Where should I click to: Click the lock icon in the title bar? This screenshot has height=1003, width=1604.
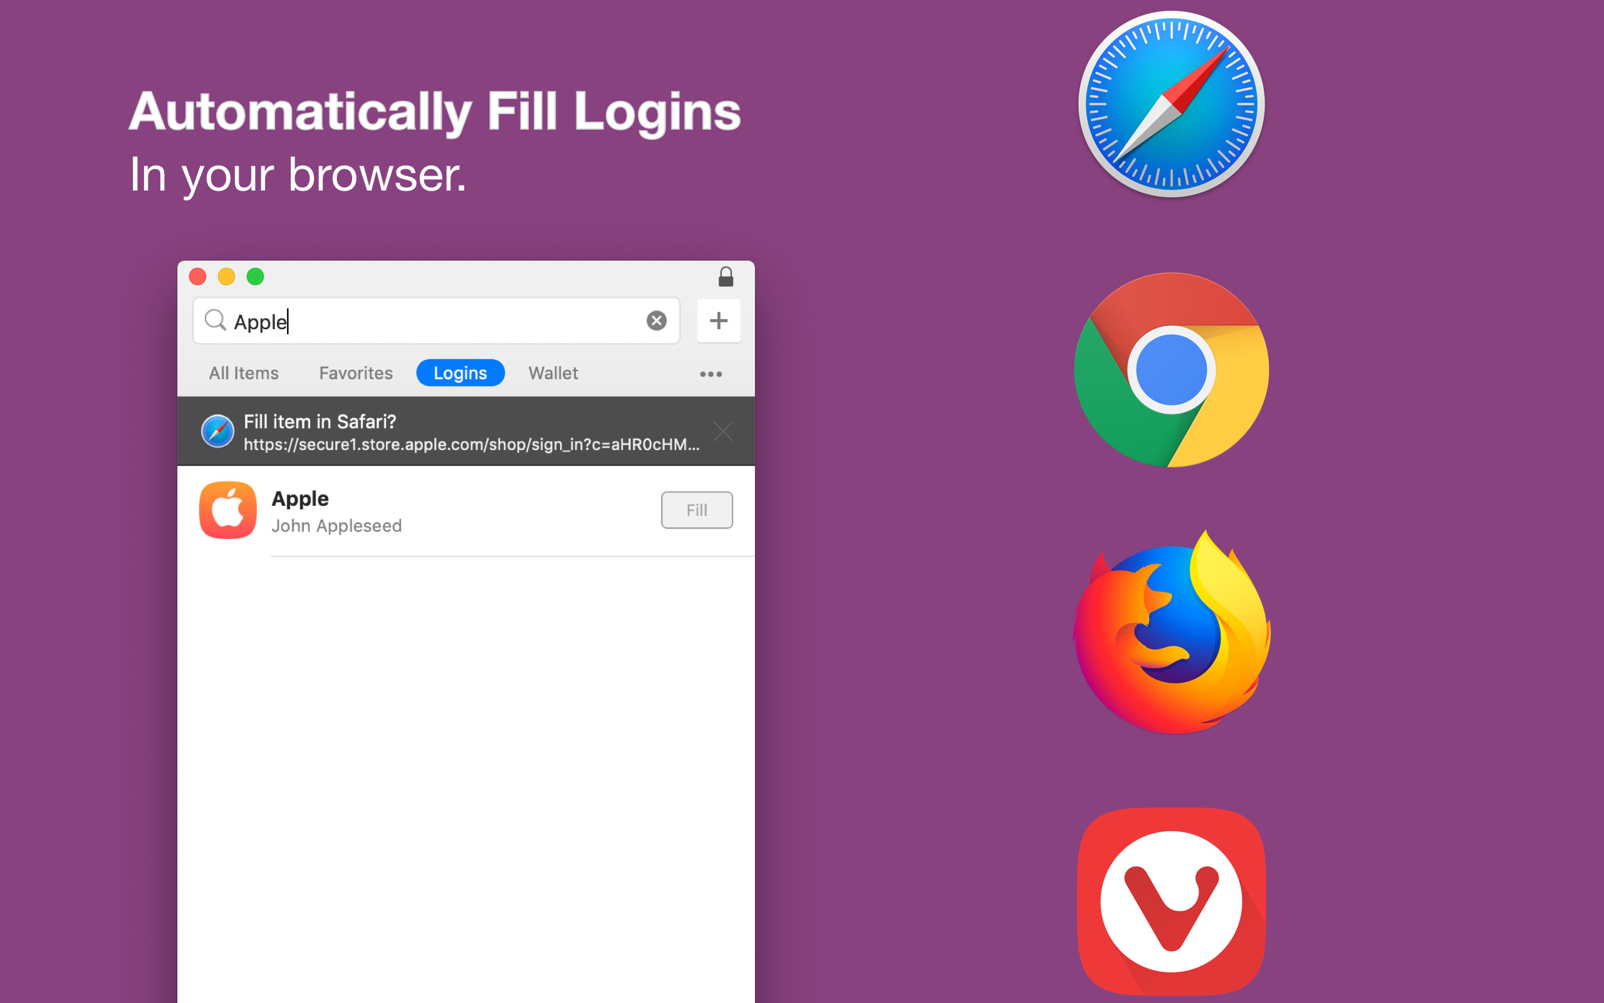(726, 276)
